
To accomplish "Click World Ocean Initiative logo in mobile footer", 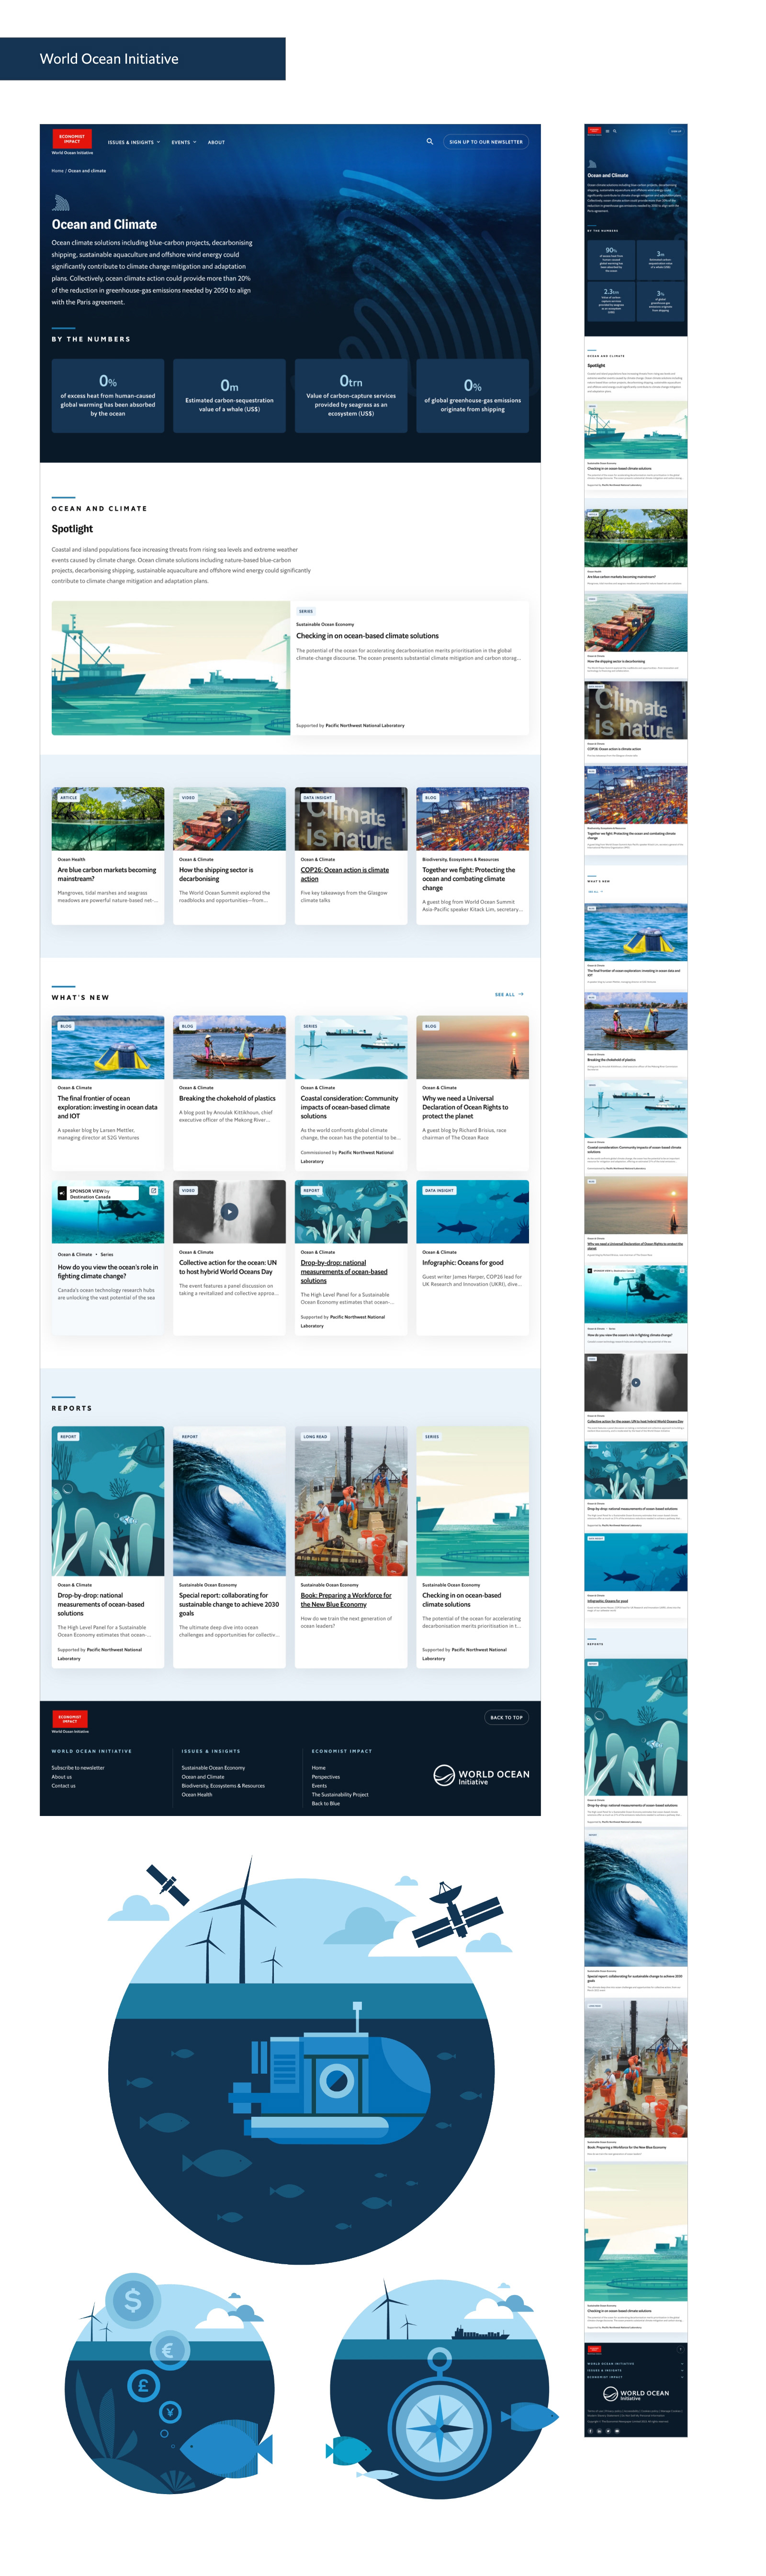I will [x=636, y=2394].
